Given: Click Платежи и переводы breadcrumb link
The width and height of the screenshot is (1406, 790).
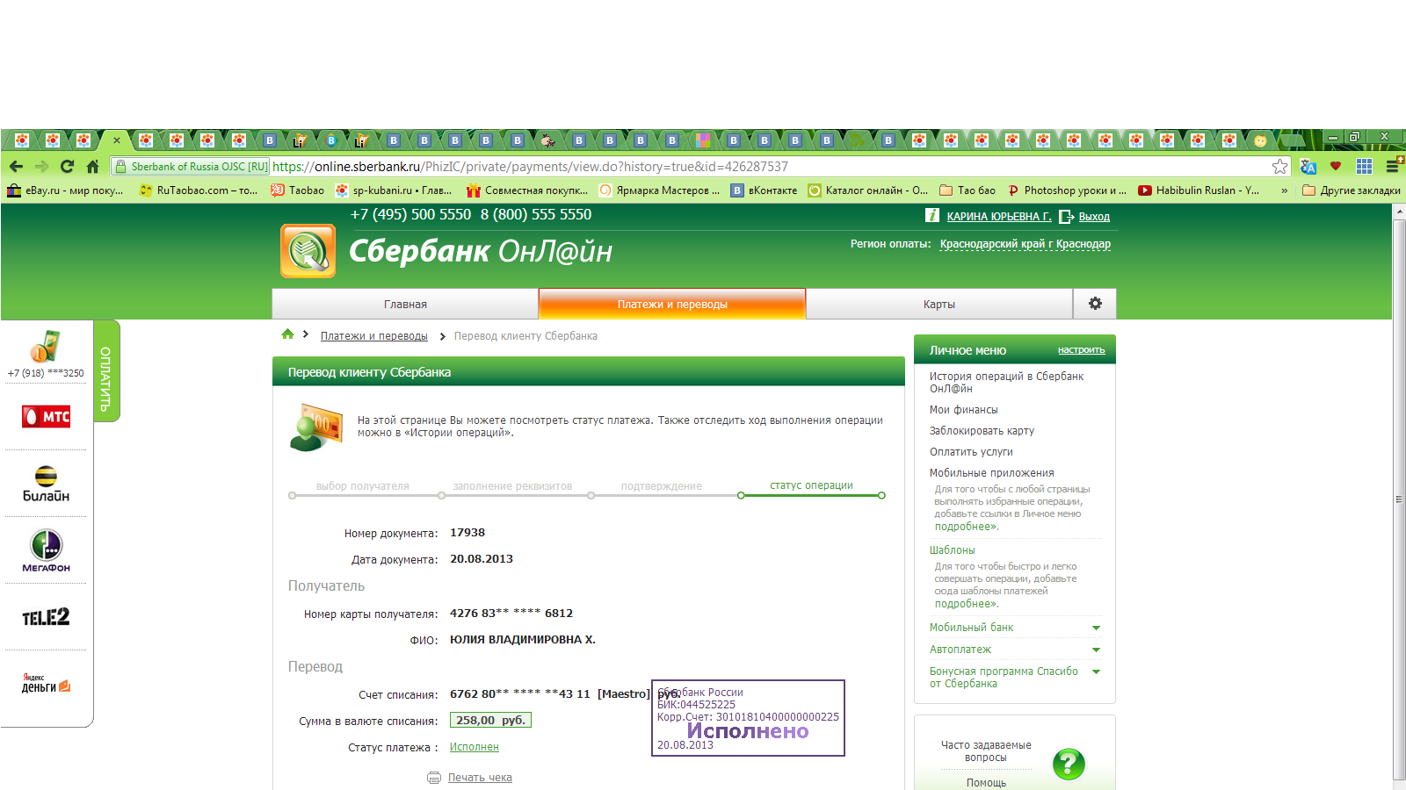Looking at the screenshot, I should (373, 336).
